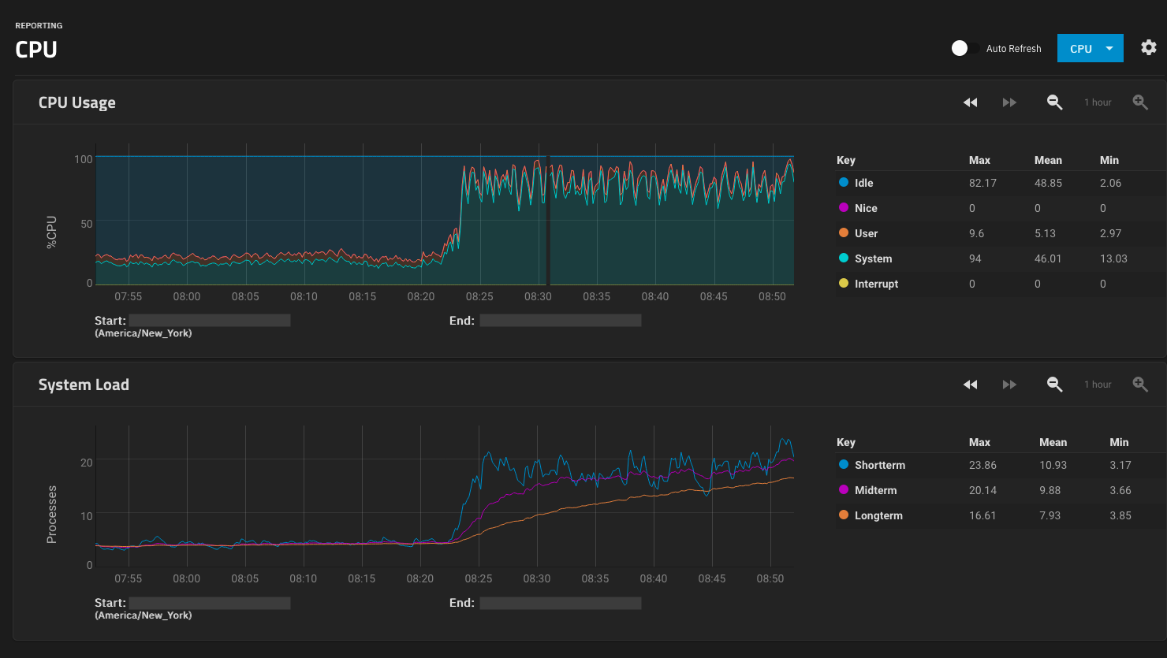This screenshot has height=658, width=1167.
Task: Select the System legend label
Action: 873,258
